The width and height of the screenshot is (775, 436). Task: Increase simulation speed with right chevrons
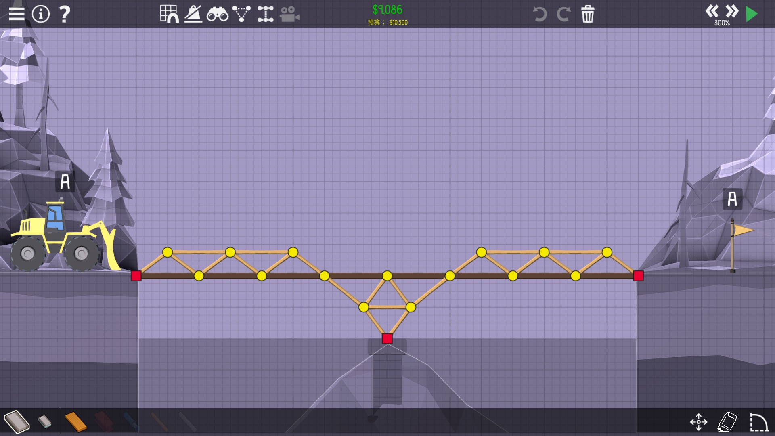pos(732,11)
